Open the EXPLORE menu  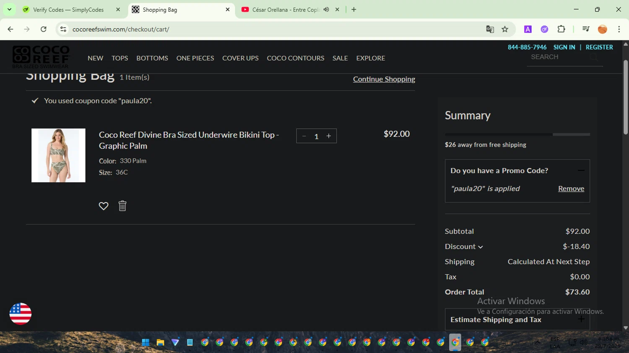(370, 58)
